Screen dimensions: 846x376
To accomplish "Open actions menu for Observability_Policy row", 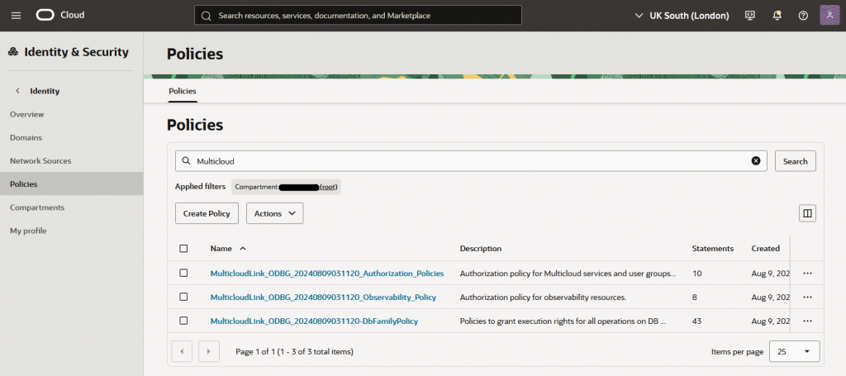I will 807,297.
